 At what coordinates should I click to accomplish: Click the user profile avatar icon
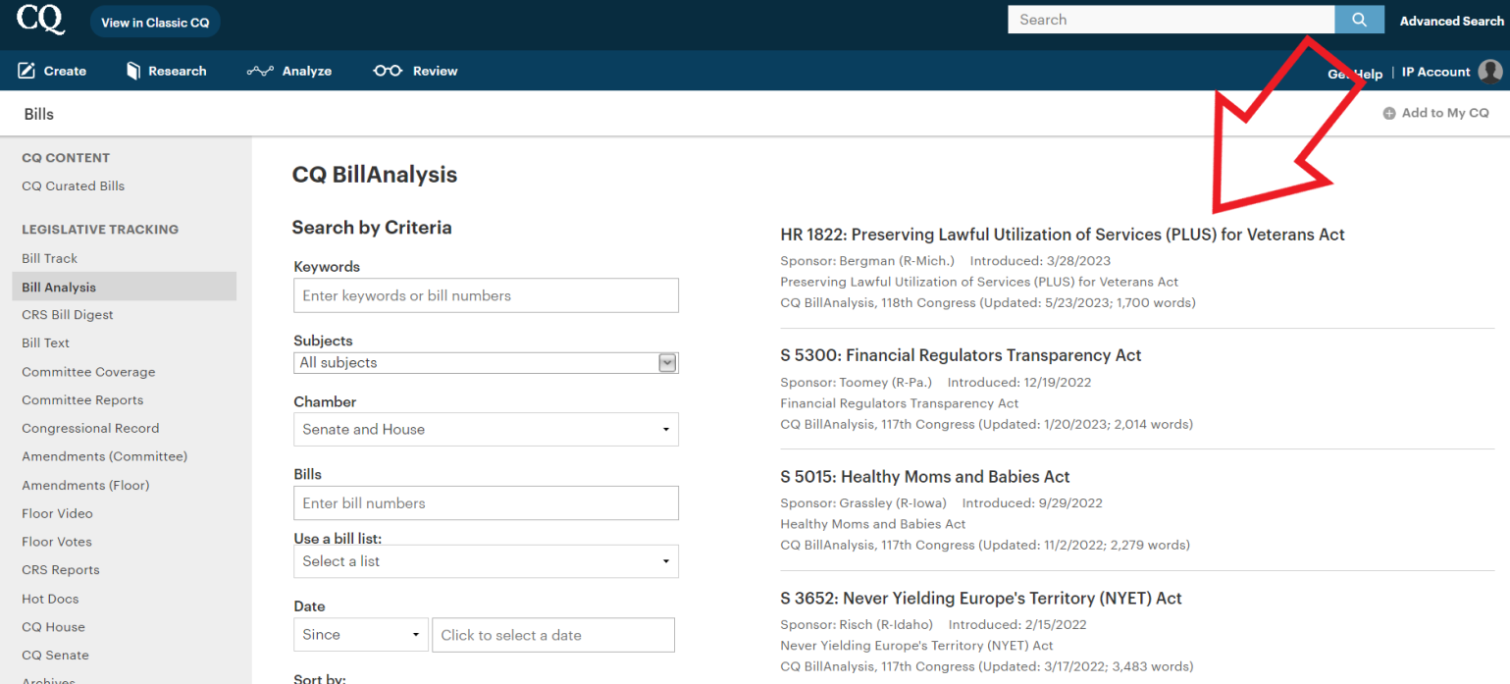(x=1490, y=71)
